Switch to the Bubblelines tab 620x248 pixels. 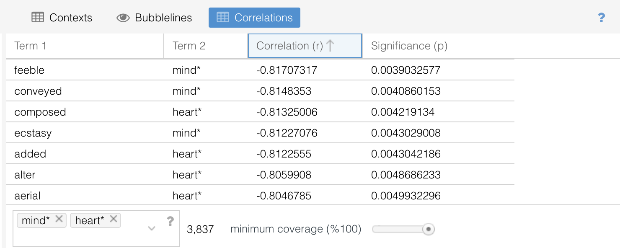point(154,18)
